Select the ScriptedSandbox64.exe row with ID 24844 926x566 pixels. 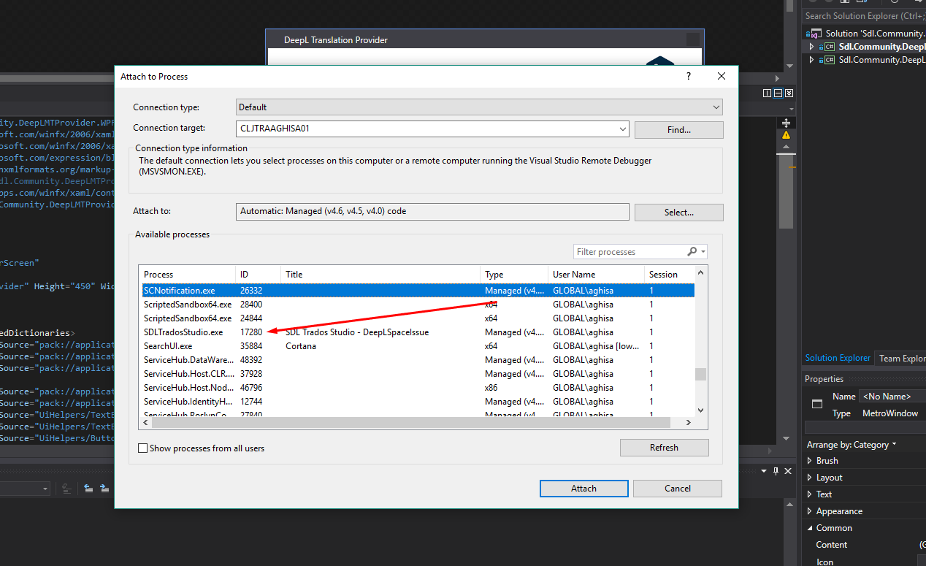pos(417,318)
